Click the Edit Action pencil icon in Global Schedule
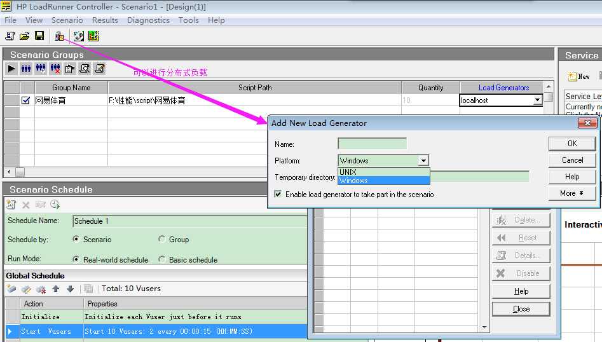This screenshot has width=602, height=342. point(26,289)
